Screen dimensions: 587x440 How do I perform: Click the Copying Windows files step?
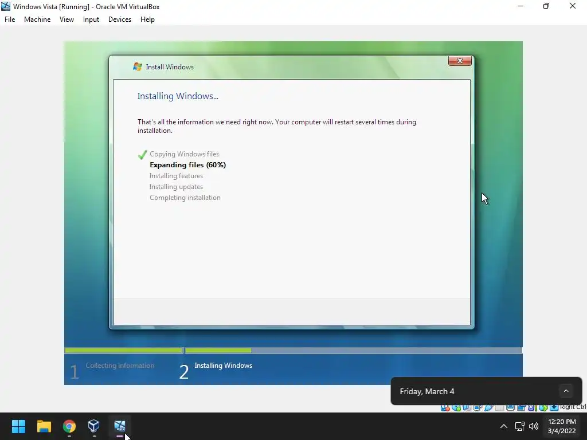[x=184, y=154]
